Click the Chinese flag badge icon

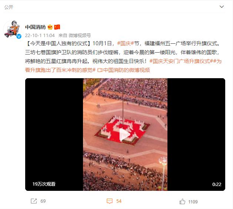pos(57,27)
